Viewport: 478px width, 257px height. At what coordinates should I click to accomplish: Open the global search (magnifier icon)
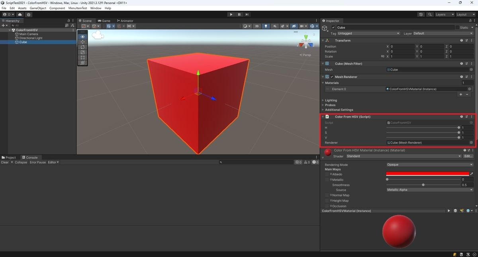[430, 14]
